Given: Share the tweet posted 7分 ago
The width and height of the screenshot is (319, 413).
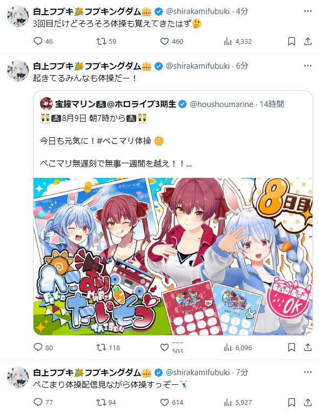Looking at the screenshot, I should [308, 403].
